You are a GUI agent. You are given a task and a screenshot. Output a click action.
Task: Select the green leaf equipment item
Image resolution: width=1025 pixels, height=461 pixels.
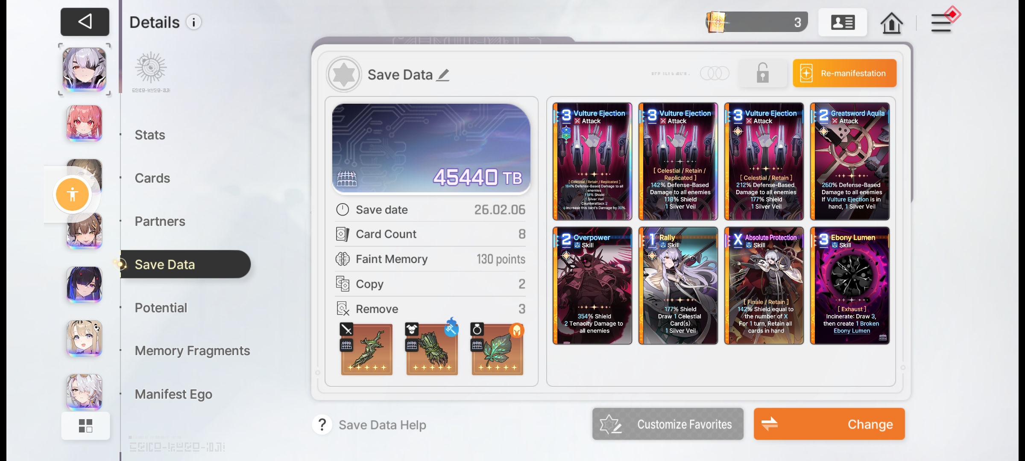(x=497, y=349)
